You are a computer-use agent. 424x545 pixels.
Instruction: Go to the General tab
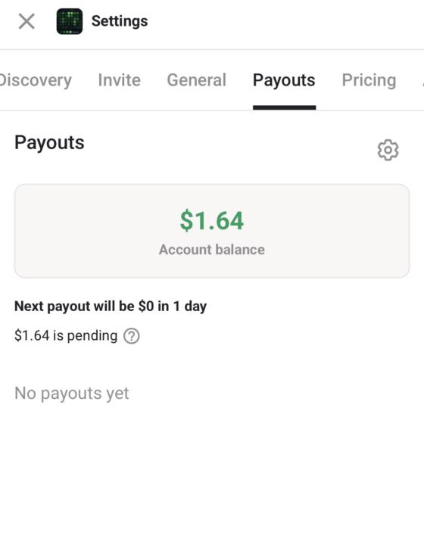(196, 80)
